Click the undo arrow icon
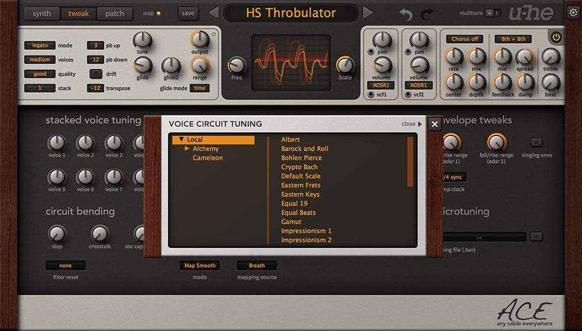The width and height of the screenshot is (582, 331). (406, 14)
